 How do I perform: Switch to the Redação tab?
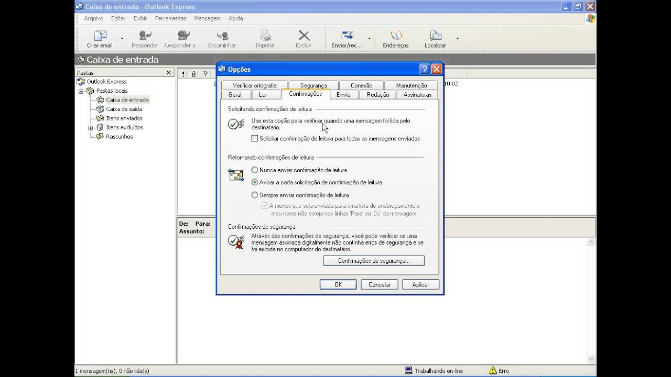378,95
